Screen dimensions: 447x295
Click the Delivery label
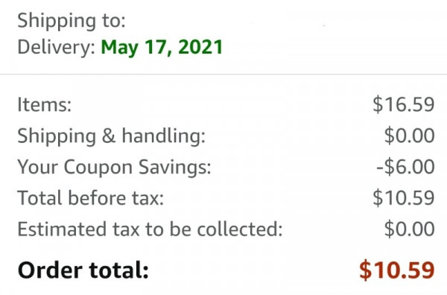(56, 48)
